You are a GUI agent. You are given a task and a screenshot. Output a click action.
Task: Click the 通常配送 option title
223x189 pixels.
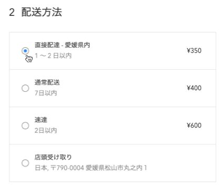47,82
